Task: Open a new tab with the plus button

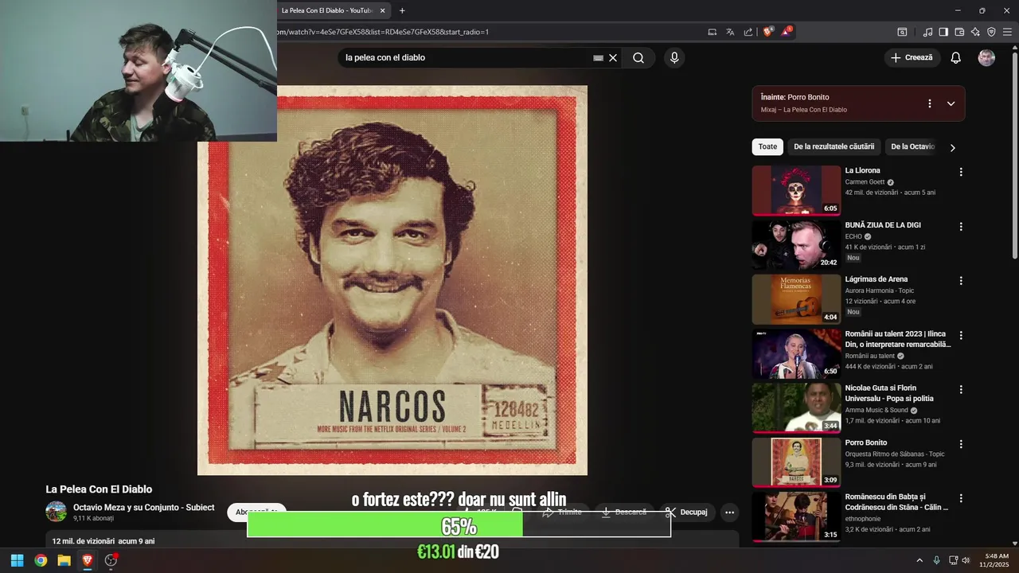Action: click(402, 10)
